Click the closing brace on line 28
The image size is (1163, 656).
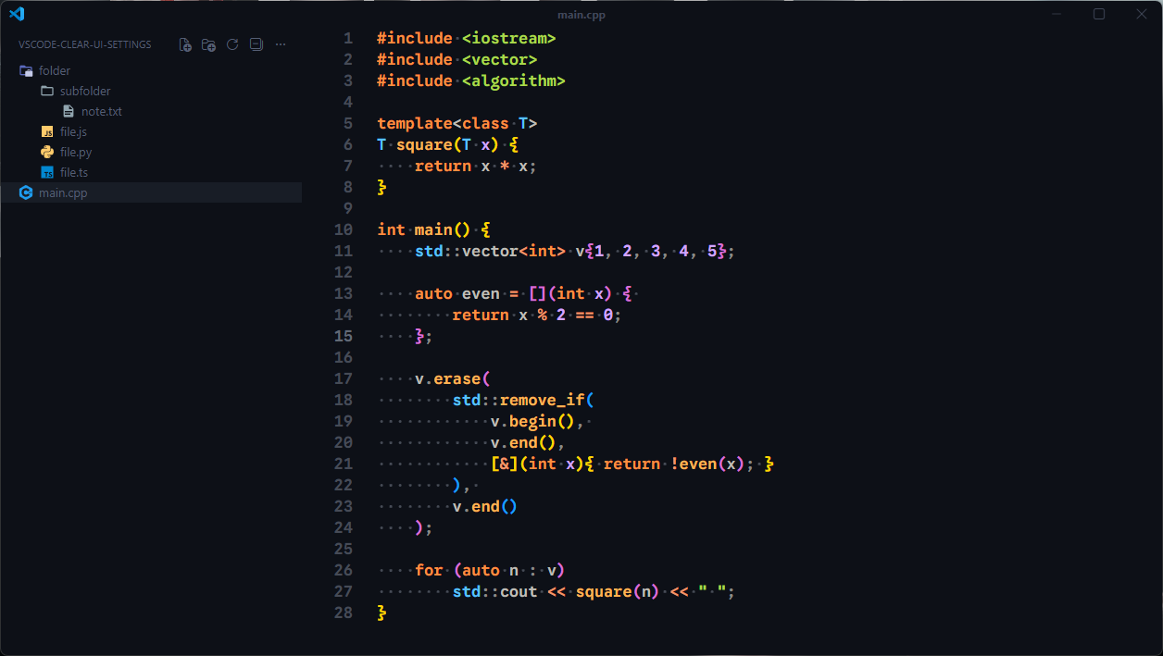click(381, 613)
